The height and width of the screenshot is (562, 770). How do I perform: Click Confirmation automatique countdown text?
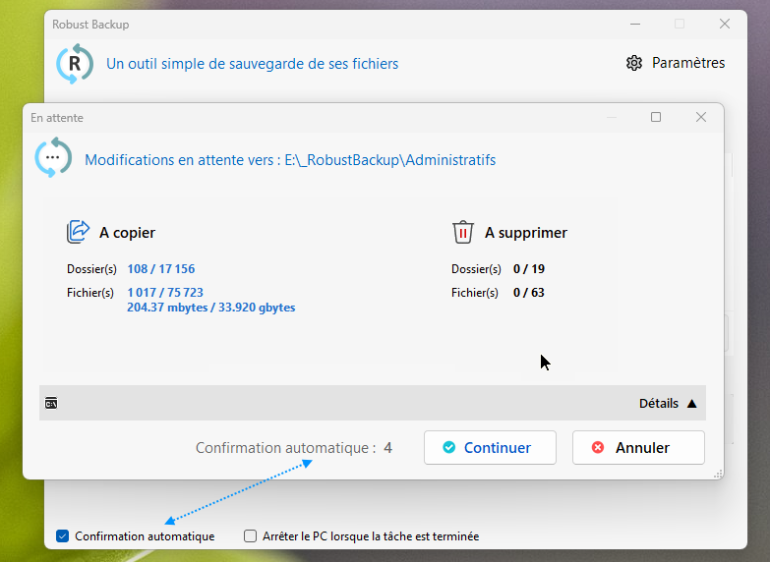click(x=294, y=448)
